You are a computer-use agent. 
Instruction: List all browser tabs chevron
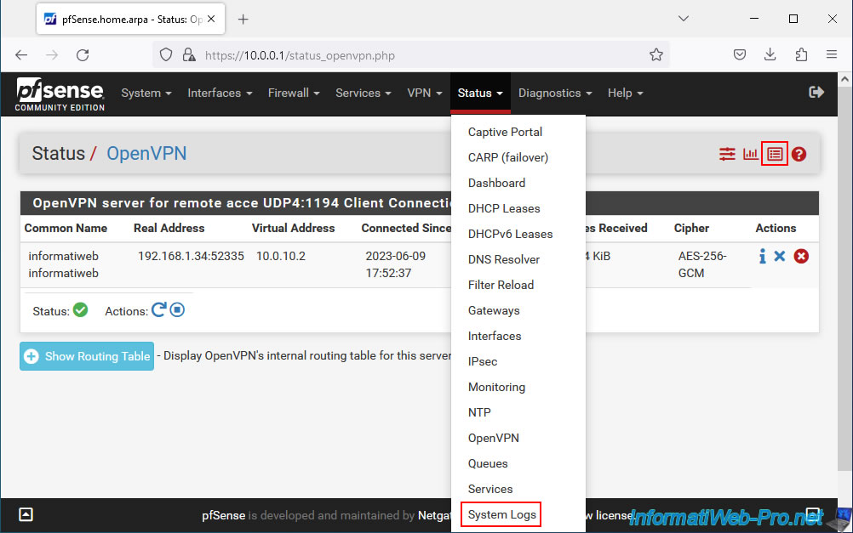(x=684, y=19)
